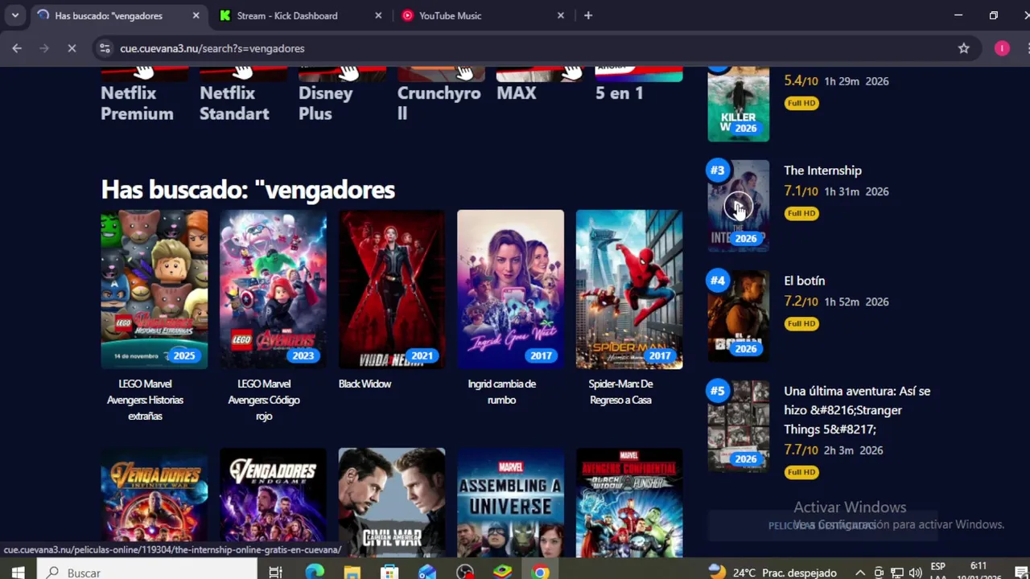Open El botín title in sidebar
Image resolution: width=1030 pixels, height=579 pixels.
(805, 281)
